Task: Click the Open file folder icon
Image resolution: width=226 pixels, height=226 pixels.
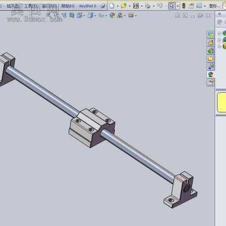Action: pos(124,6)
